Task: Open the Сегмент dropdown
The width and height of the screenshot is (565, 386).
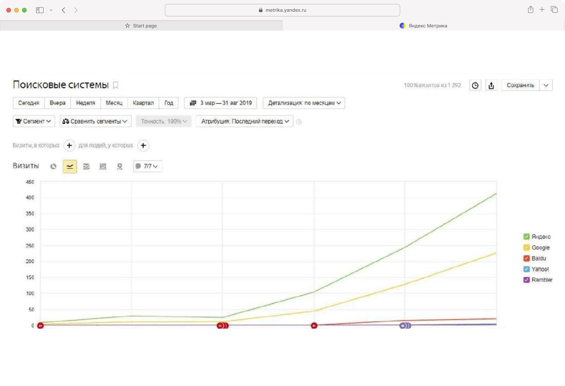Action: click(34, 121)
